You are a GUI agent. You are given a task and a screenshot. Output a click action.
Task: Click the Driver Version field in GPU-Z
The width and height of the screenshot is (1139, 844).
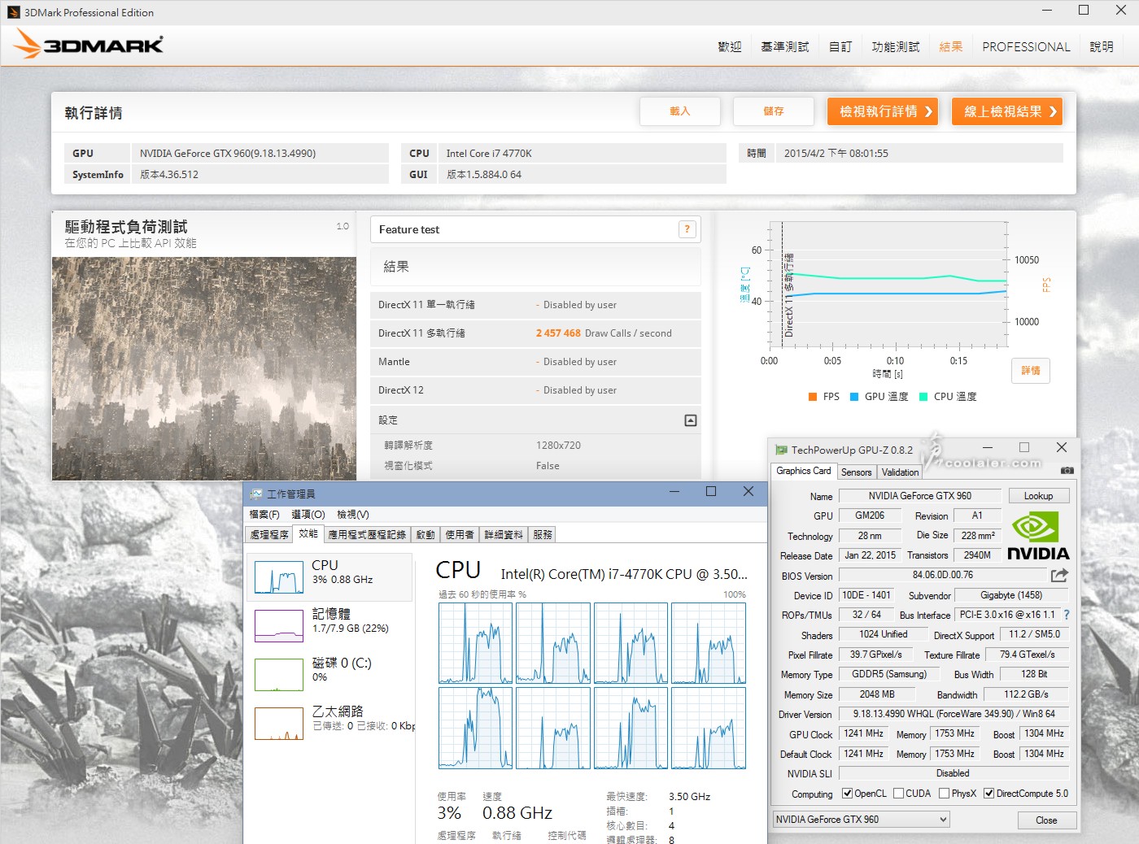coord(954,714)
